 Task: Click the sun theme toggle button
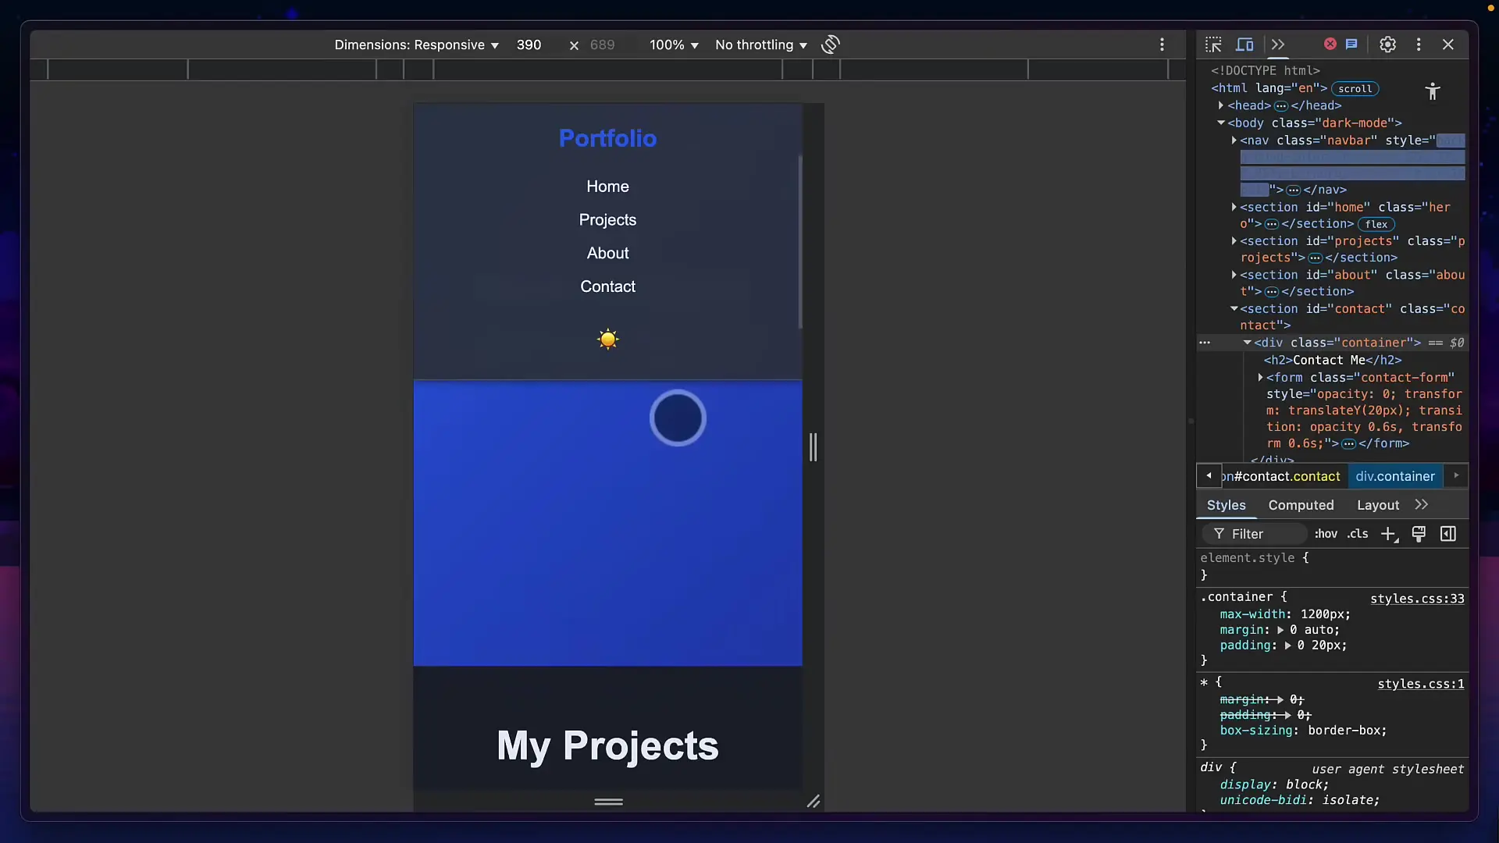pyautogui.click(x=607, y=340)
